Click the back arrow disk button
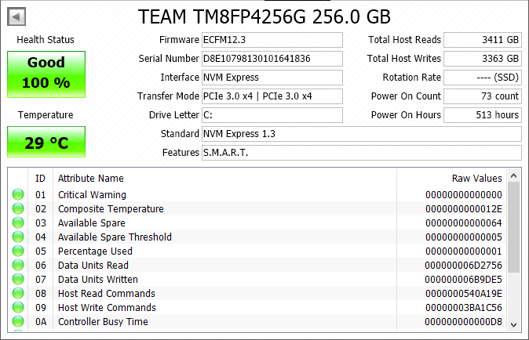The image size is (529, 340). [x=16, y=16]
